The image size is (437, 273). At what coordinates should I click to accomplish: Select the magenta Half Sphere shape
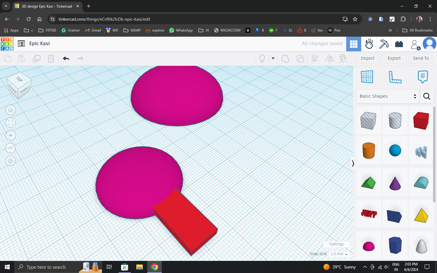tap(368, 246)
